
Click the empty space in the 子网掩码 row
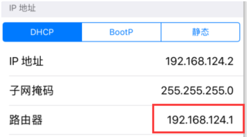107,91
